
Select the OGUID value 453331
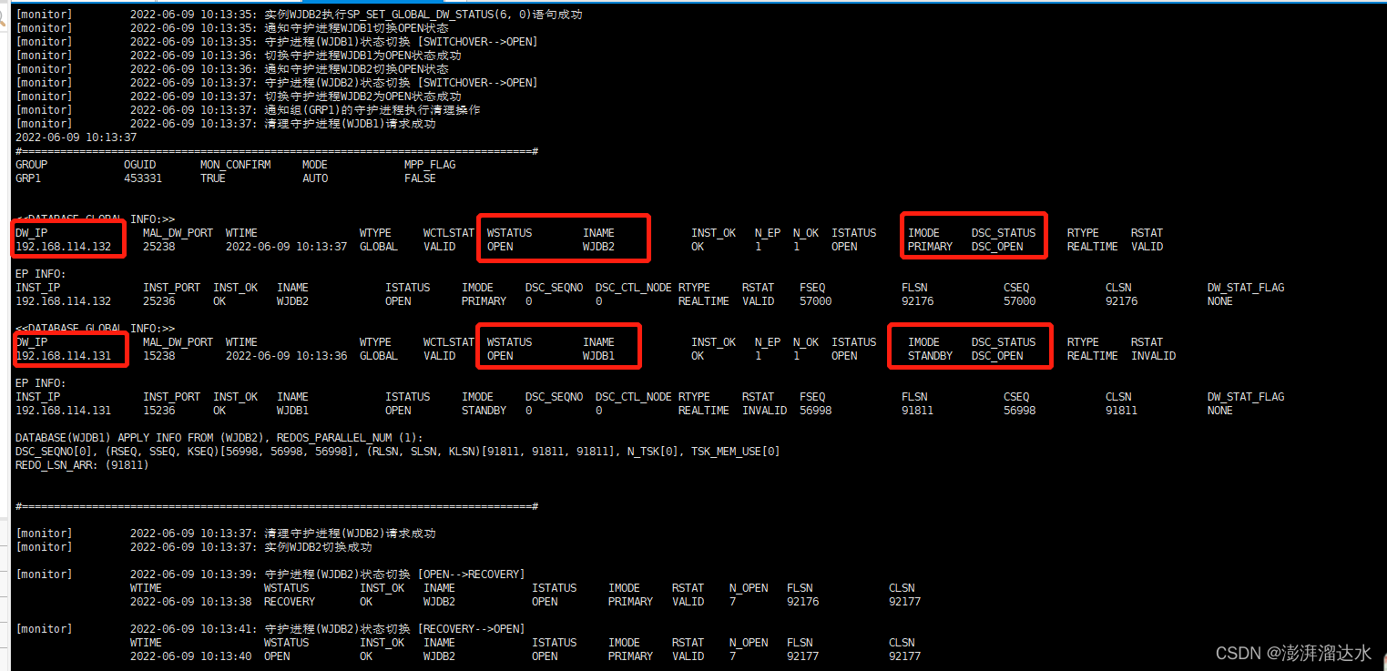pyautogui.click(x=143, y=178)
